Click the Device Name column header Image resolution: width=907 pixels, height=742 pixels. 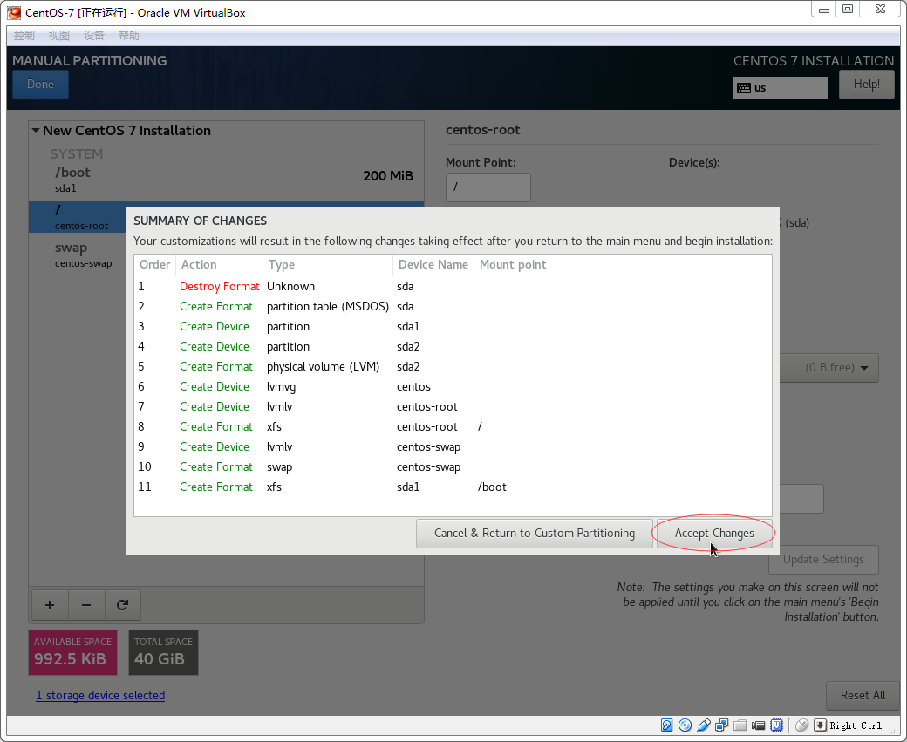tap(433, 265)
